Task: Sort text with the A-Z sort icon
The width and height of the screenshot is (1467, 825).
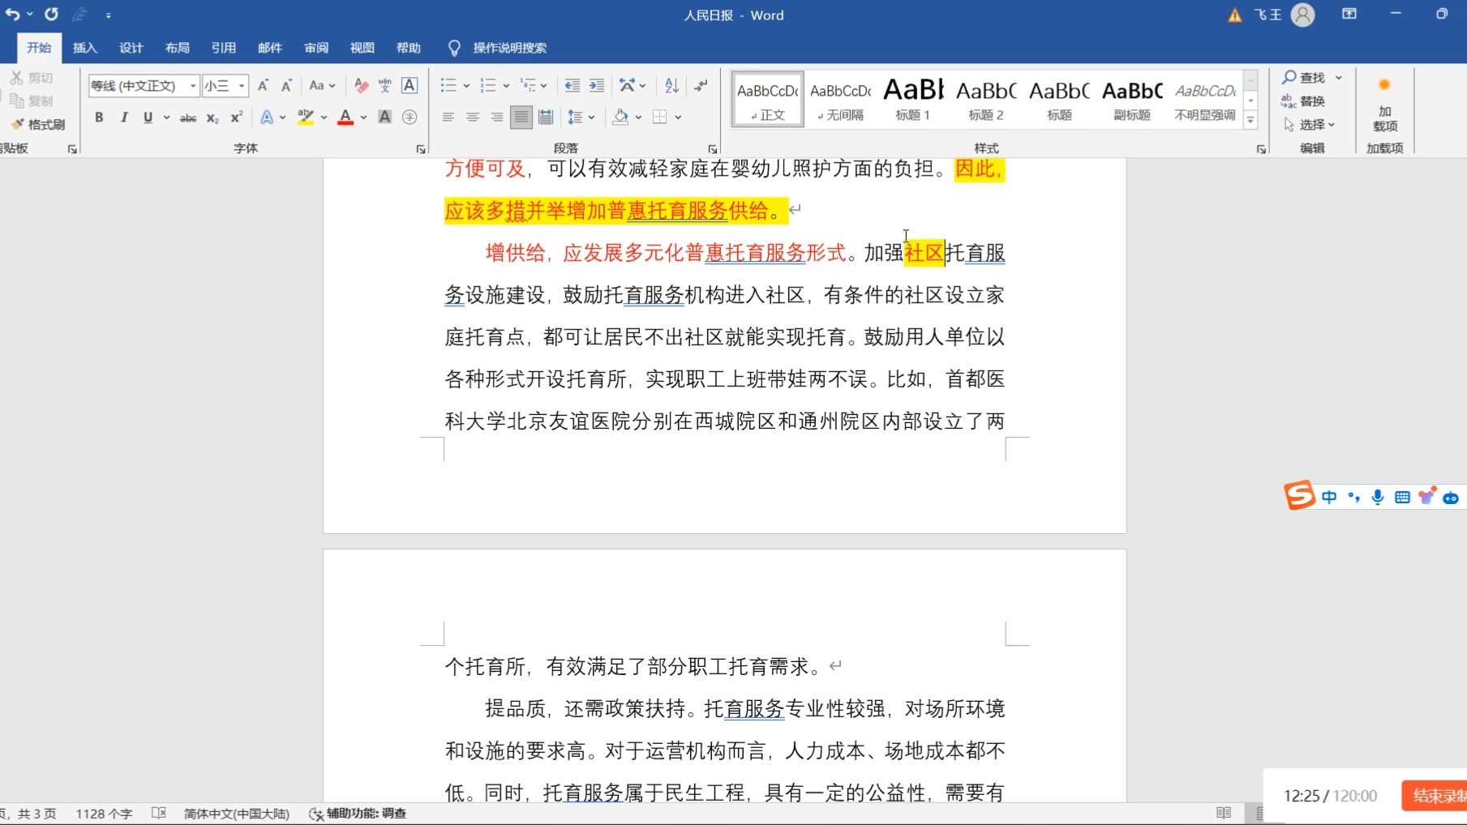Action: pos(671,85)
